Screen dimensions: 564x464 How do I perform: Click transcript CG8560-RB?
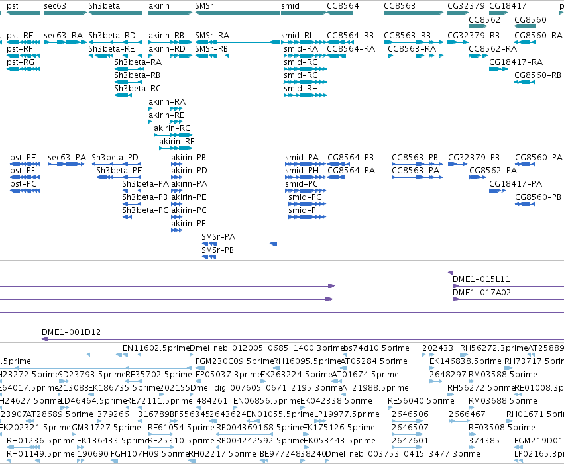click(x=537, y=75)
